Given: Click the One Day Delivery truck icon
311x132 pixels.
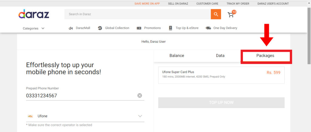Looking at the screenshot, I should click(208, 28).
